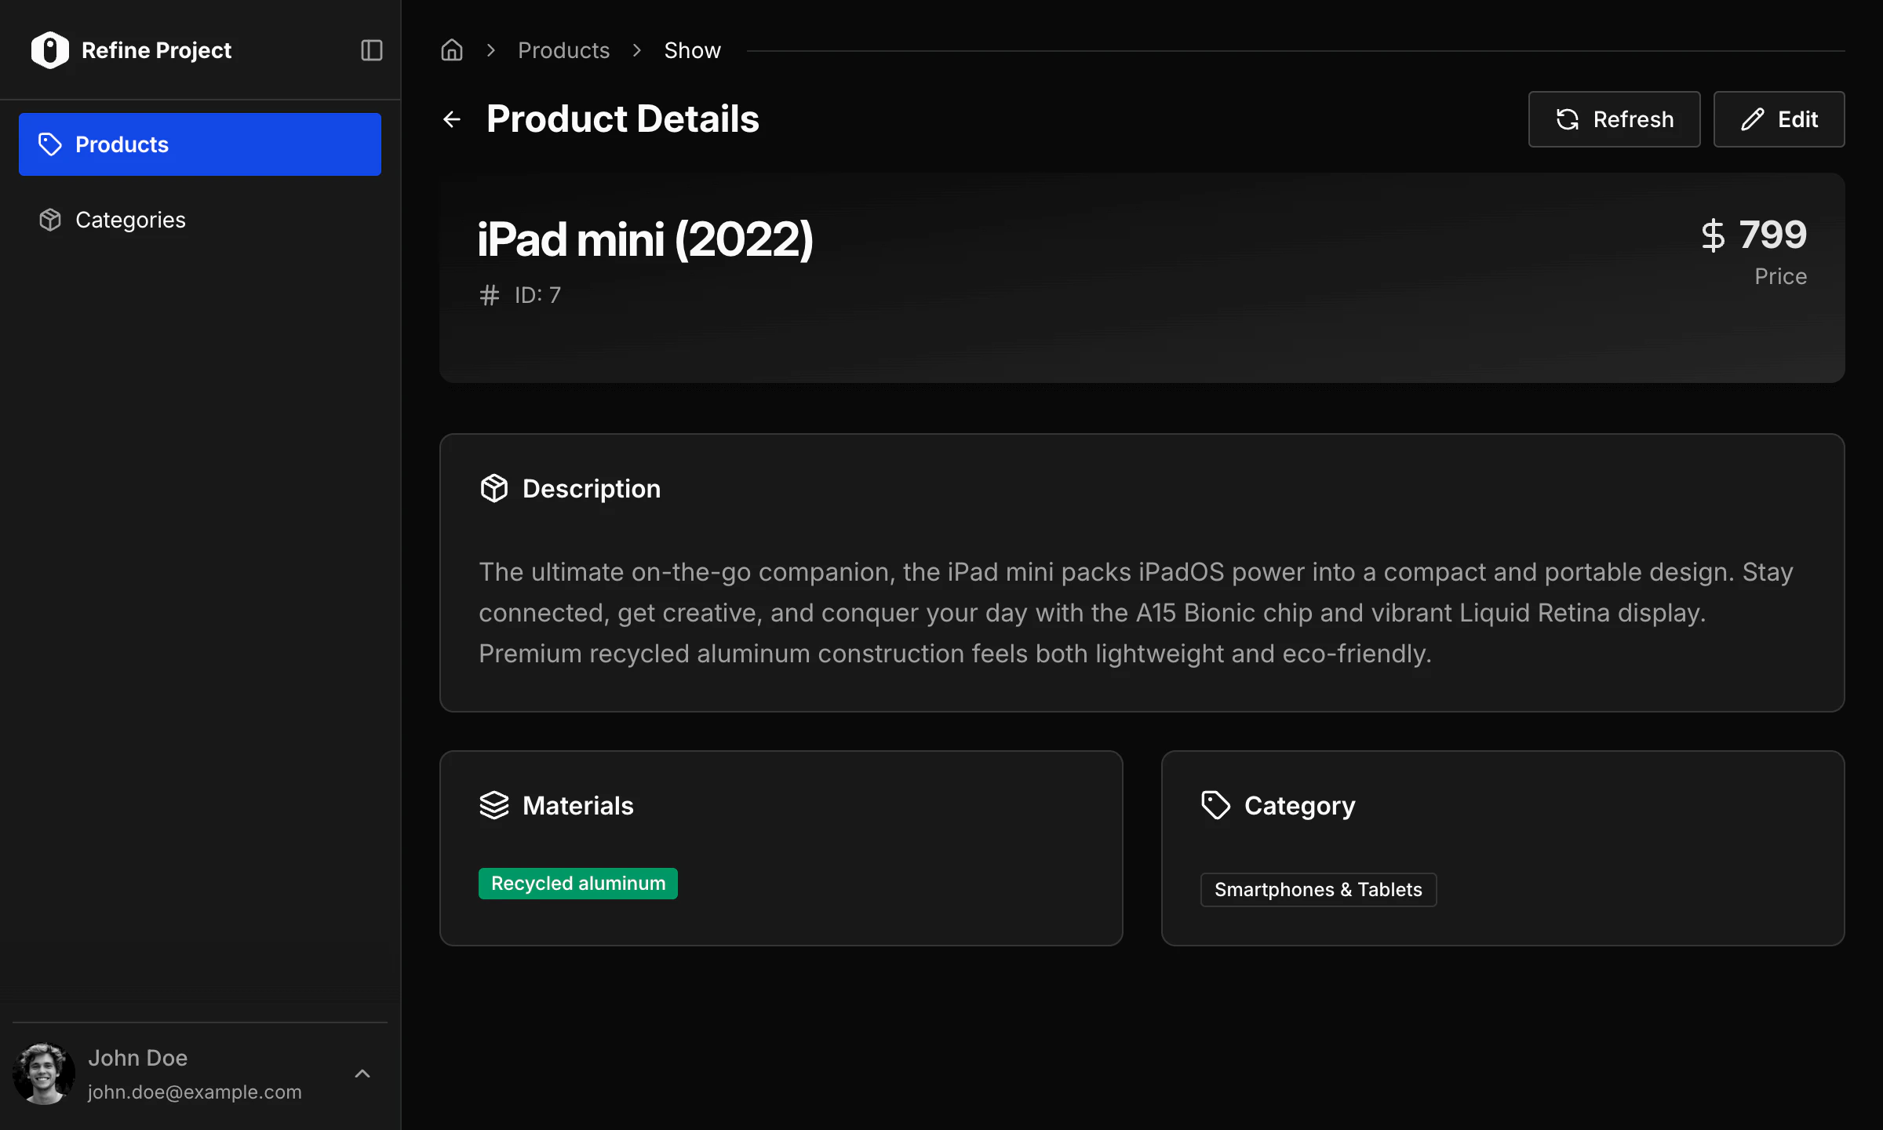
Task: Click the back arrow beside Product Details
Action: pos(451,118)
